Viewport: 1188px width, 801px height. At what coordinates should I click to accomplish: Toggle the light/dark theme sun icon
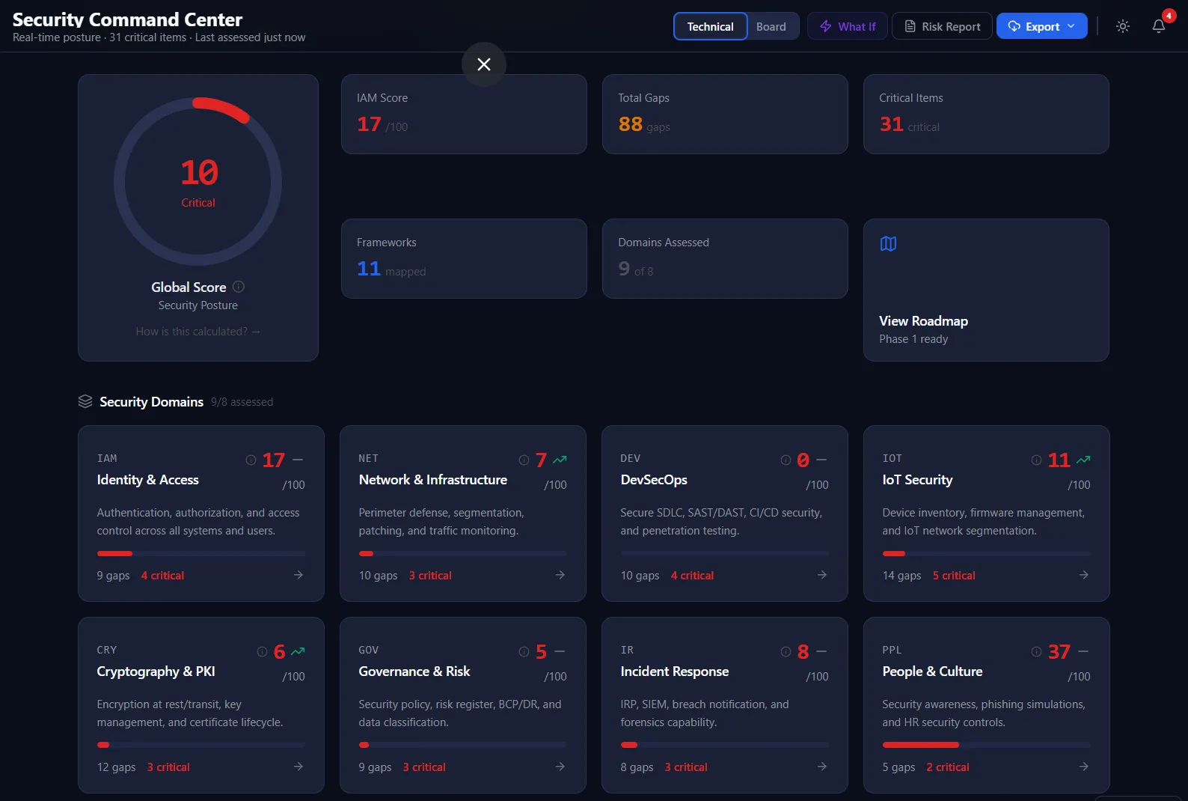click(x=1123, y=26)
